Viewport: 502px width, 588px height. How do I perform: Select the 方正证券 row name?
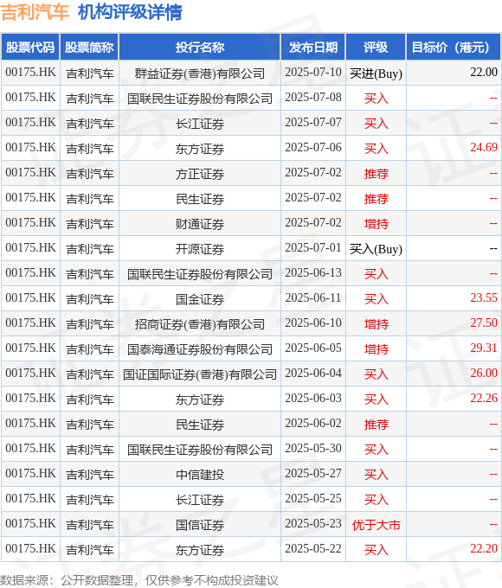point(200,174)
